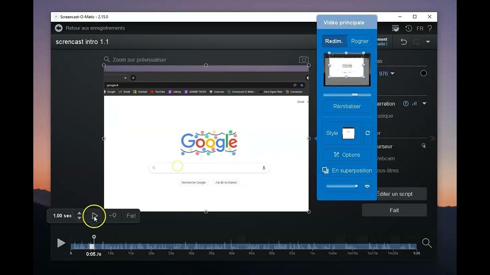Click the screncast intro 1.1 title field
This screenshot has height=275, width=490.
(82, 42)
